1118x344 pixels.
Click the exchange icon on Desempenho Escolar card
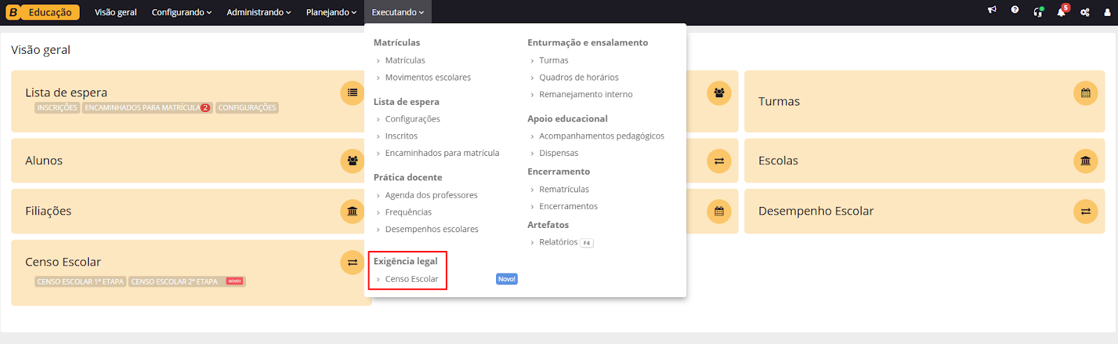coord(1085,211)
